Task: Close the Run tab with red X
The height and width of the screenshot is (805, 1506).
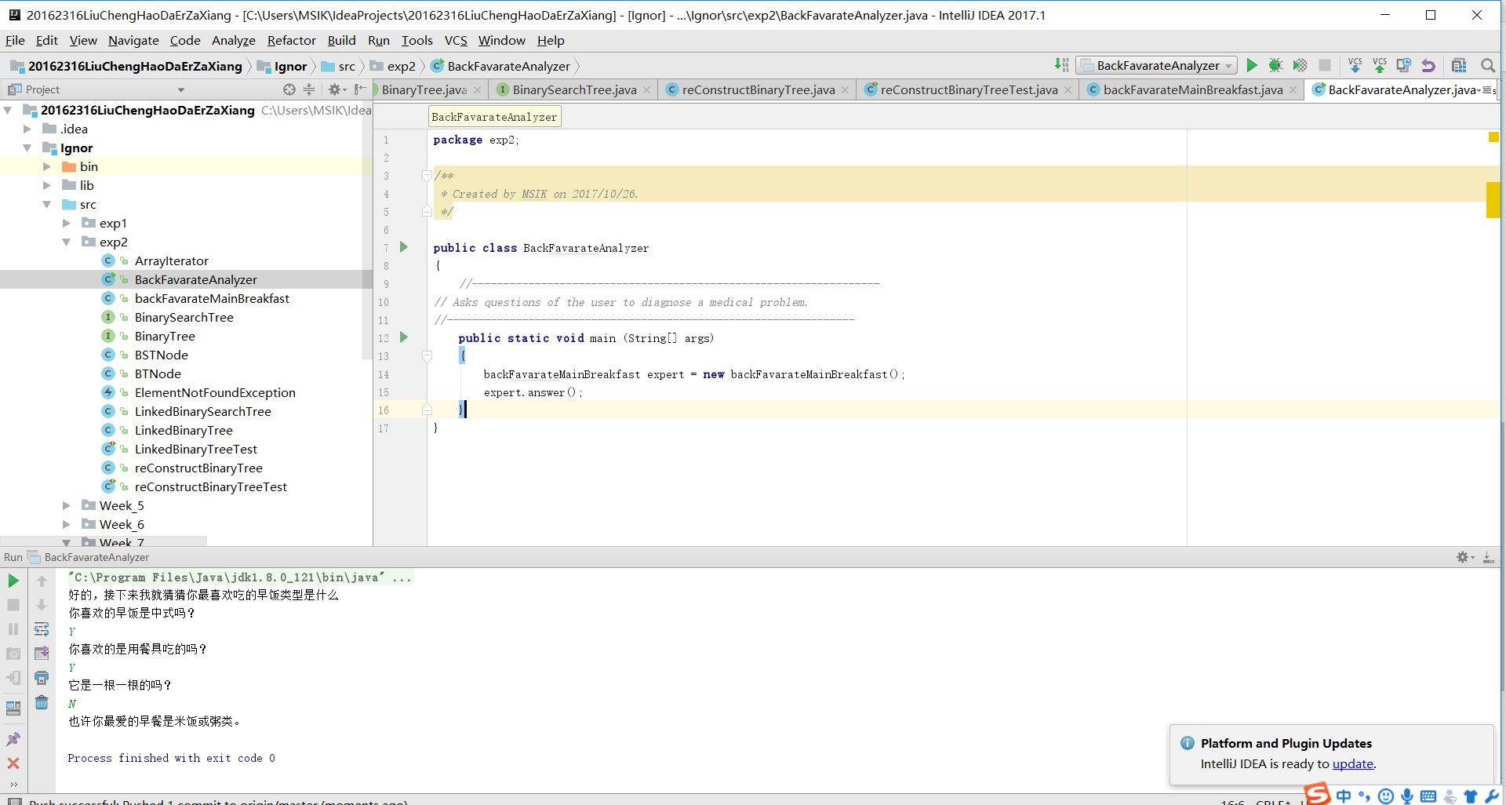Action: point(13,763)
